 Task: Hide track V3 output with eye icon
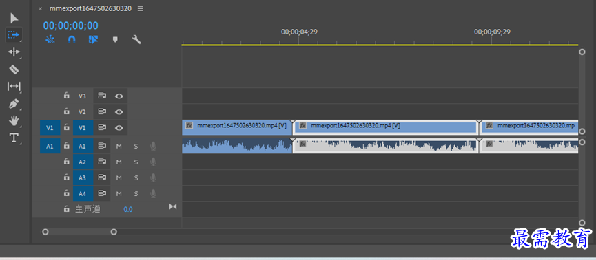(119, 96)
